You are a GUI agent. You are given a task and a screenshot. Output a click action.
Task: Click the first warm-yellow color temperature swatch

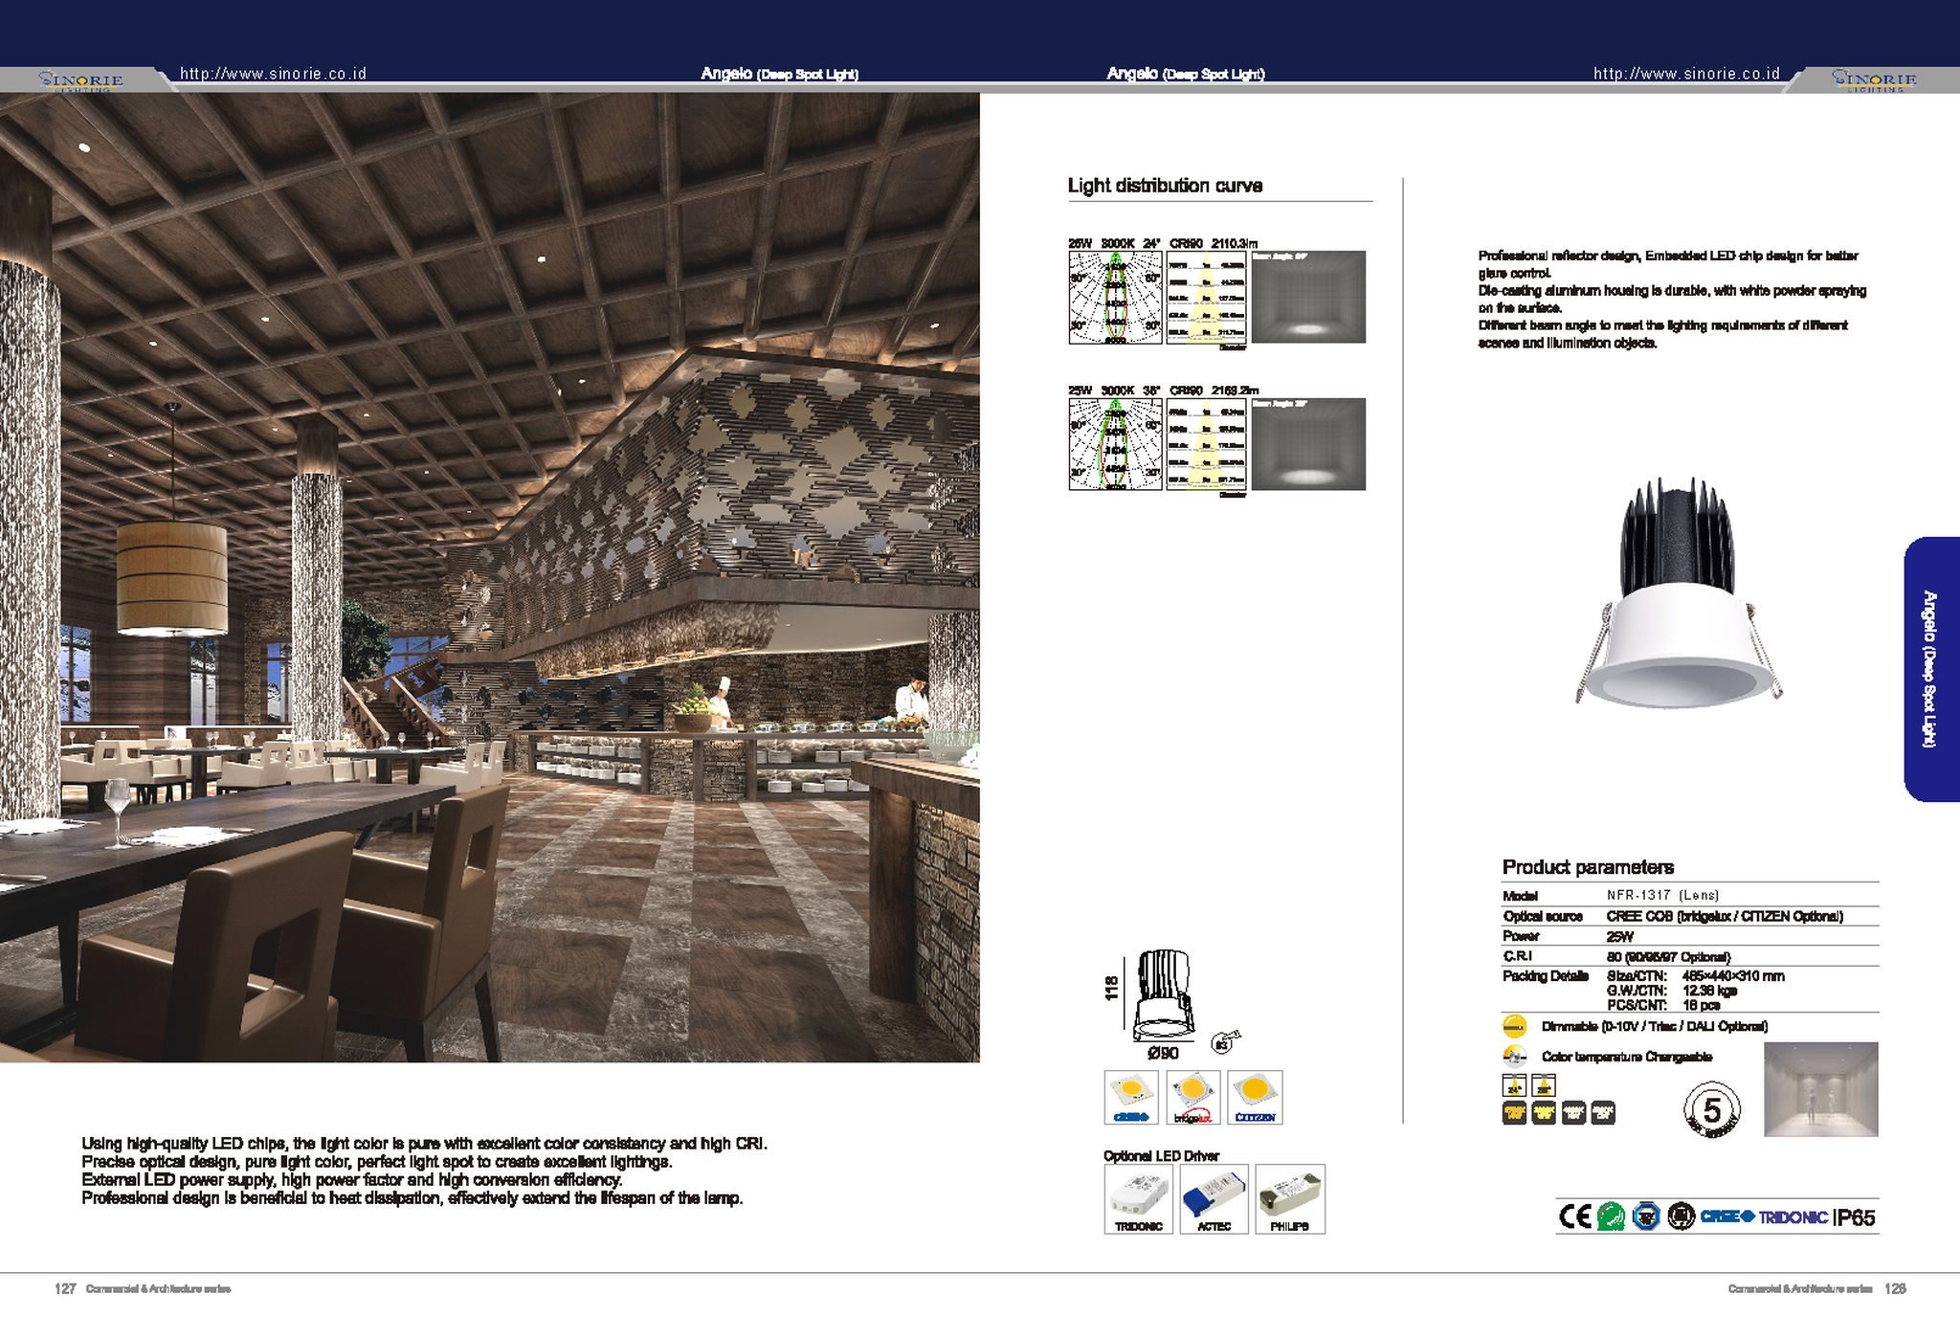(1514, 1112)
